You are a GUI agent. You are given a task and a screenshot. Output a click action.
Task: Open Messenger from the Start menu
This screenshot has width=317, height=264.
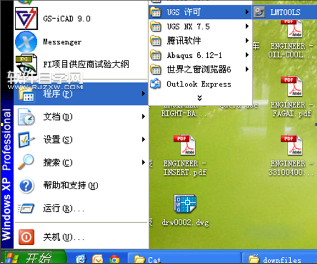pos(81,42)
